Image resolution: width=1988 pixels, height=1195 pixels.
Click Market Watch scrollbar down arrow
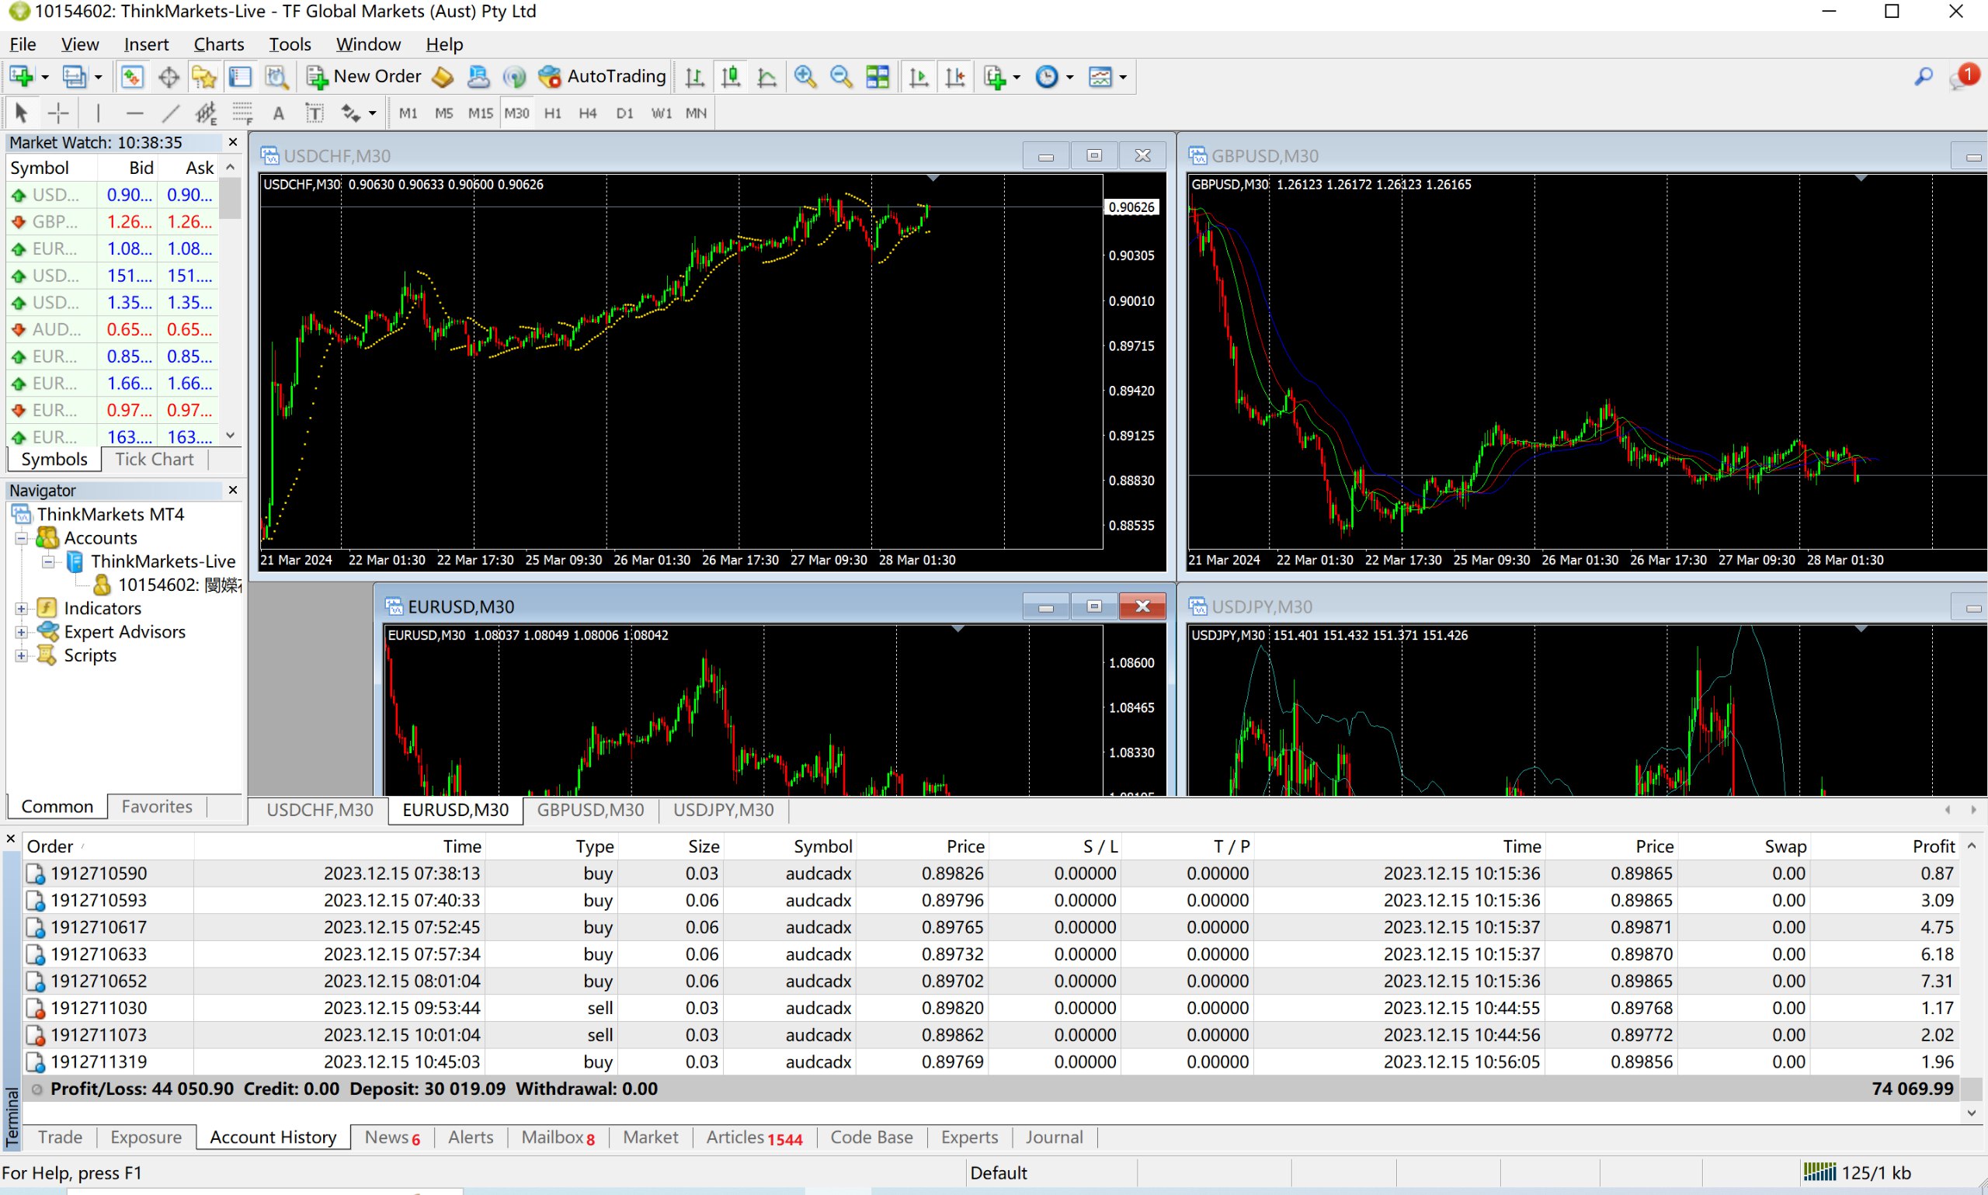231,436
